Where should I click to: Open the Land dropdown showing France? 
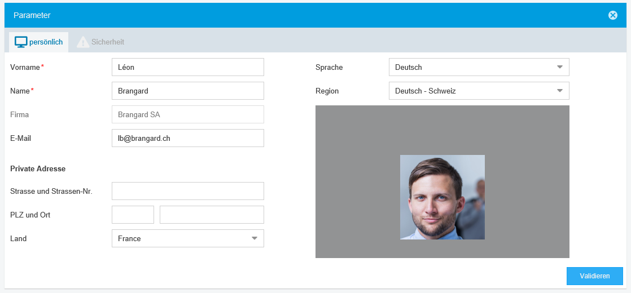181,238
